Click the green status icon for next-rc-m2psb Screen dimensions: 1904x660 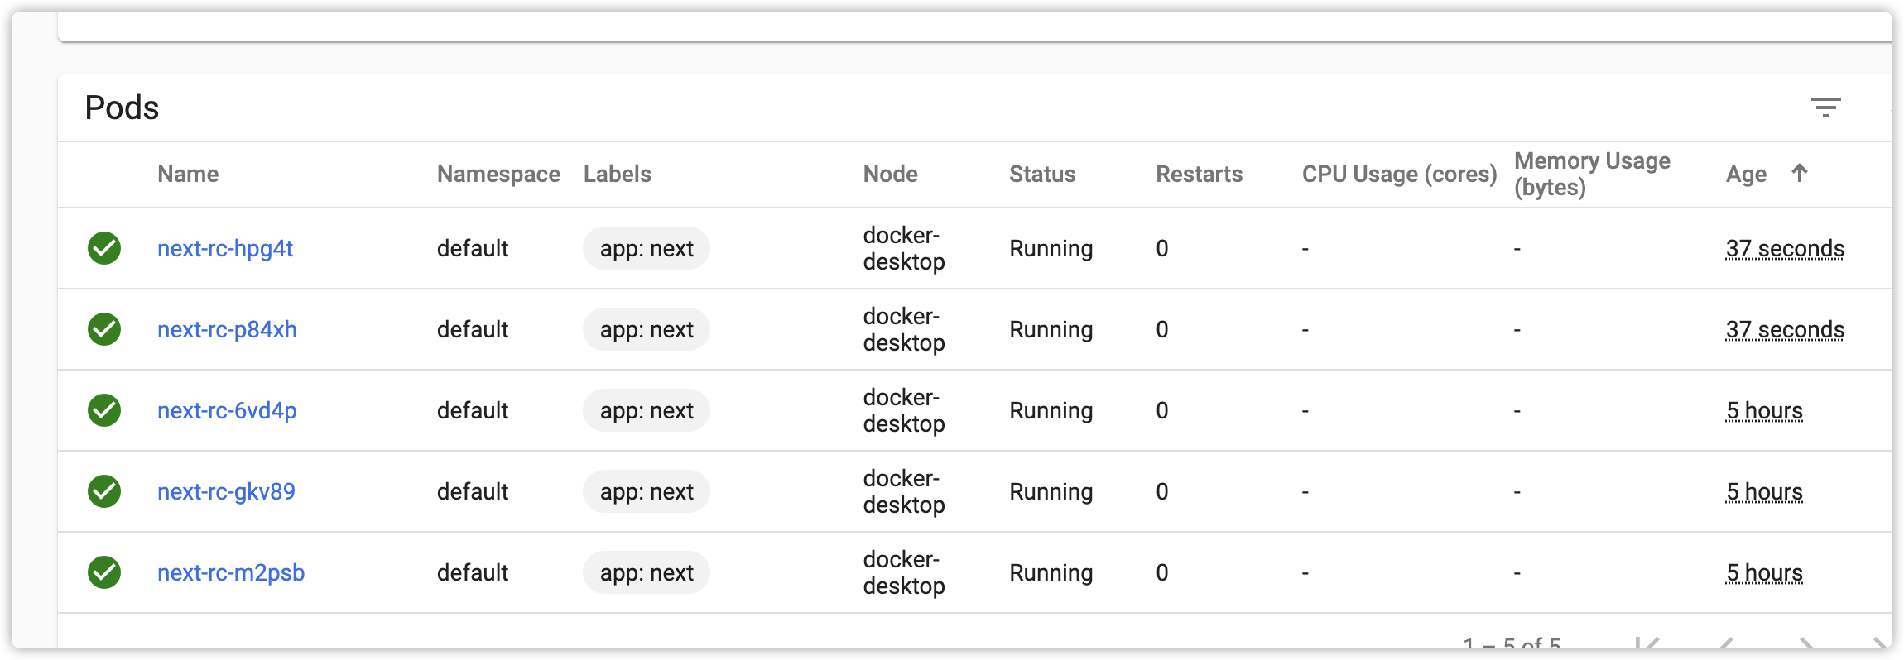point(104,572)
